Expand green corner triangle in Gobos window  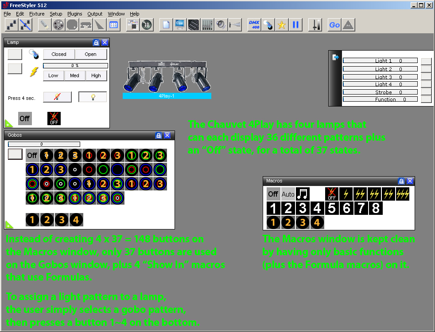[x=9, y=225]
